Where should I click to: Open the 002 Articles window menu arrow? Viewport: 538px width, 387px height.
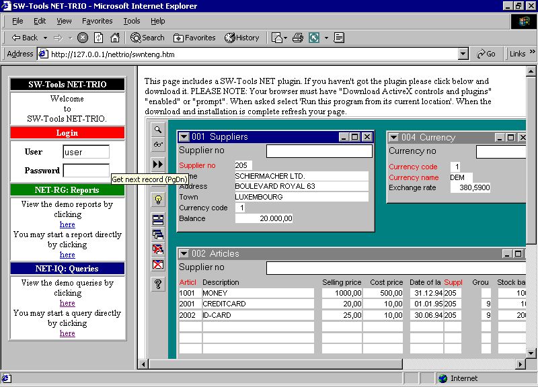184,254
